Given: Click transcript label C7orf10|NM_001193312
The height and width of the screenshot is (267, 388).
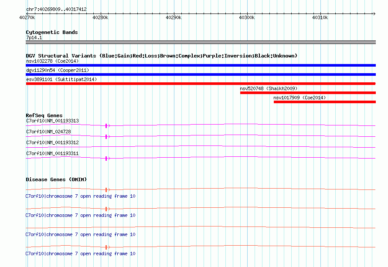Looking at the screenshot, I should [52, 143].
